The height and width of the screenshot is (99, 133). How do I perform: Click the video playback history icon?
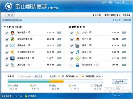pos(13,58)
